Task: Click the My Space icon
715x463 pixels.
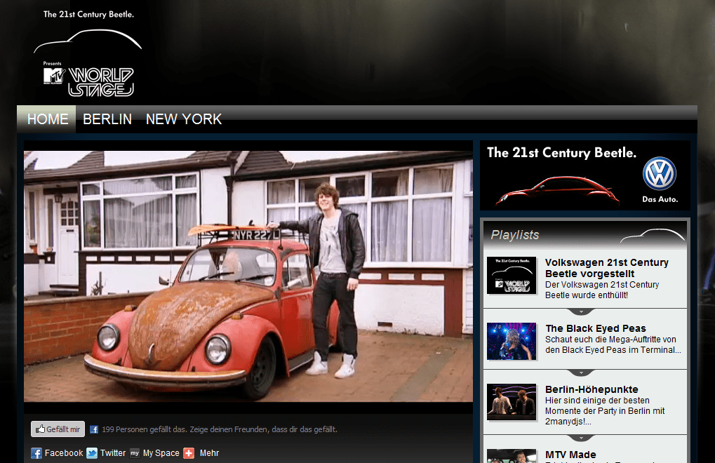Action: [135, 453]
